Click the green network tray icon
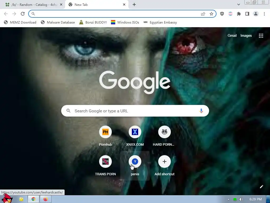The width and height of the screenshot is (270, 203). [x=235, y=199]
